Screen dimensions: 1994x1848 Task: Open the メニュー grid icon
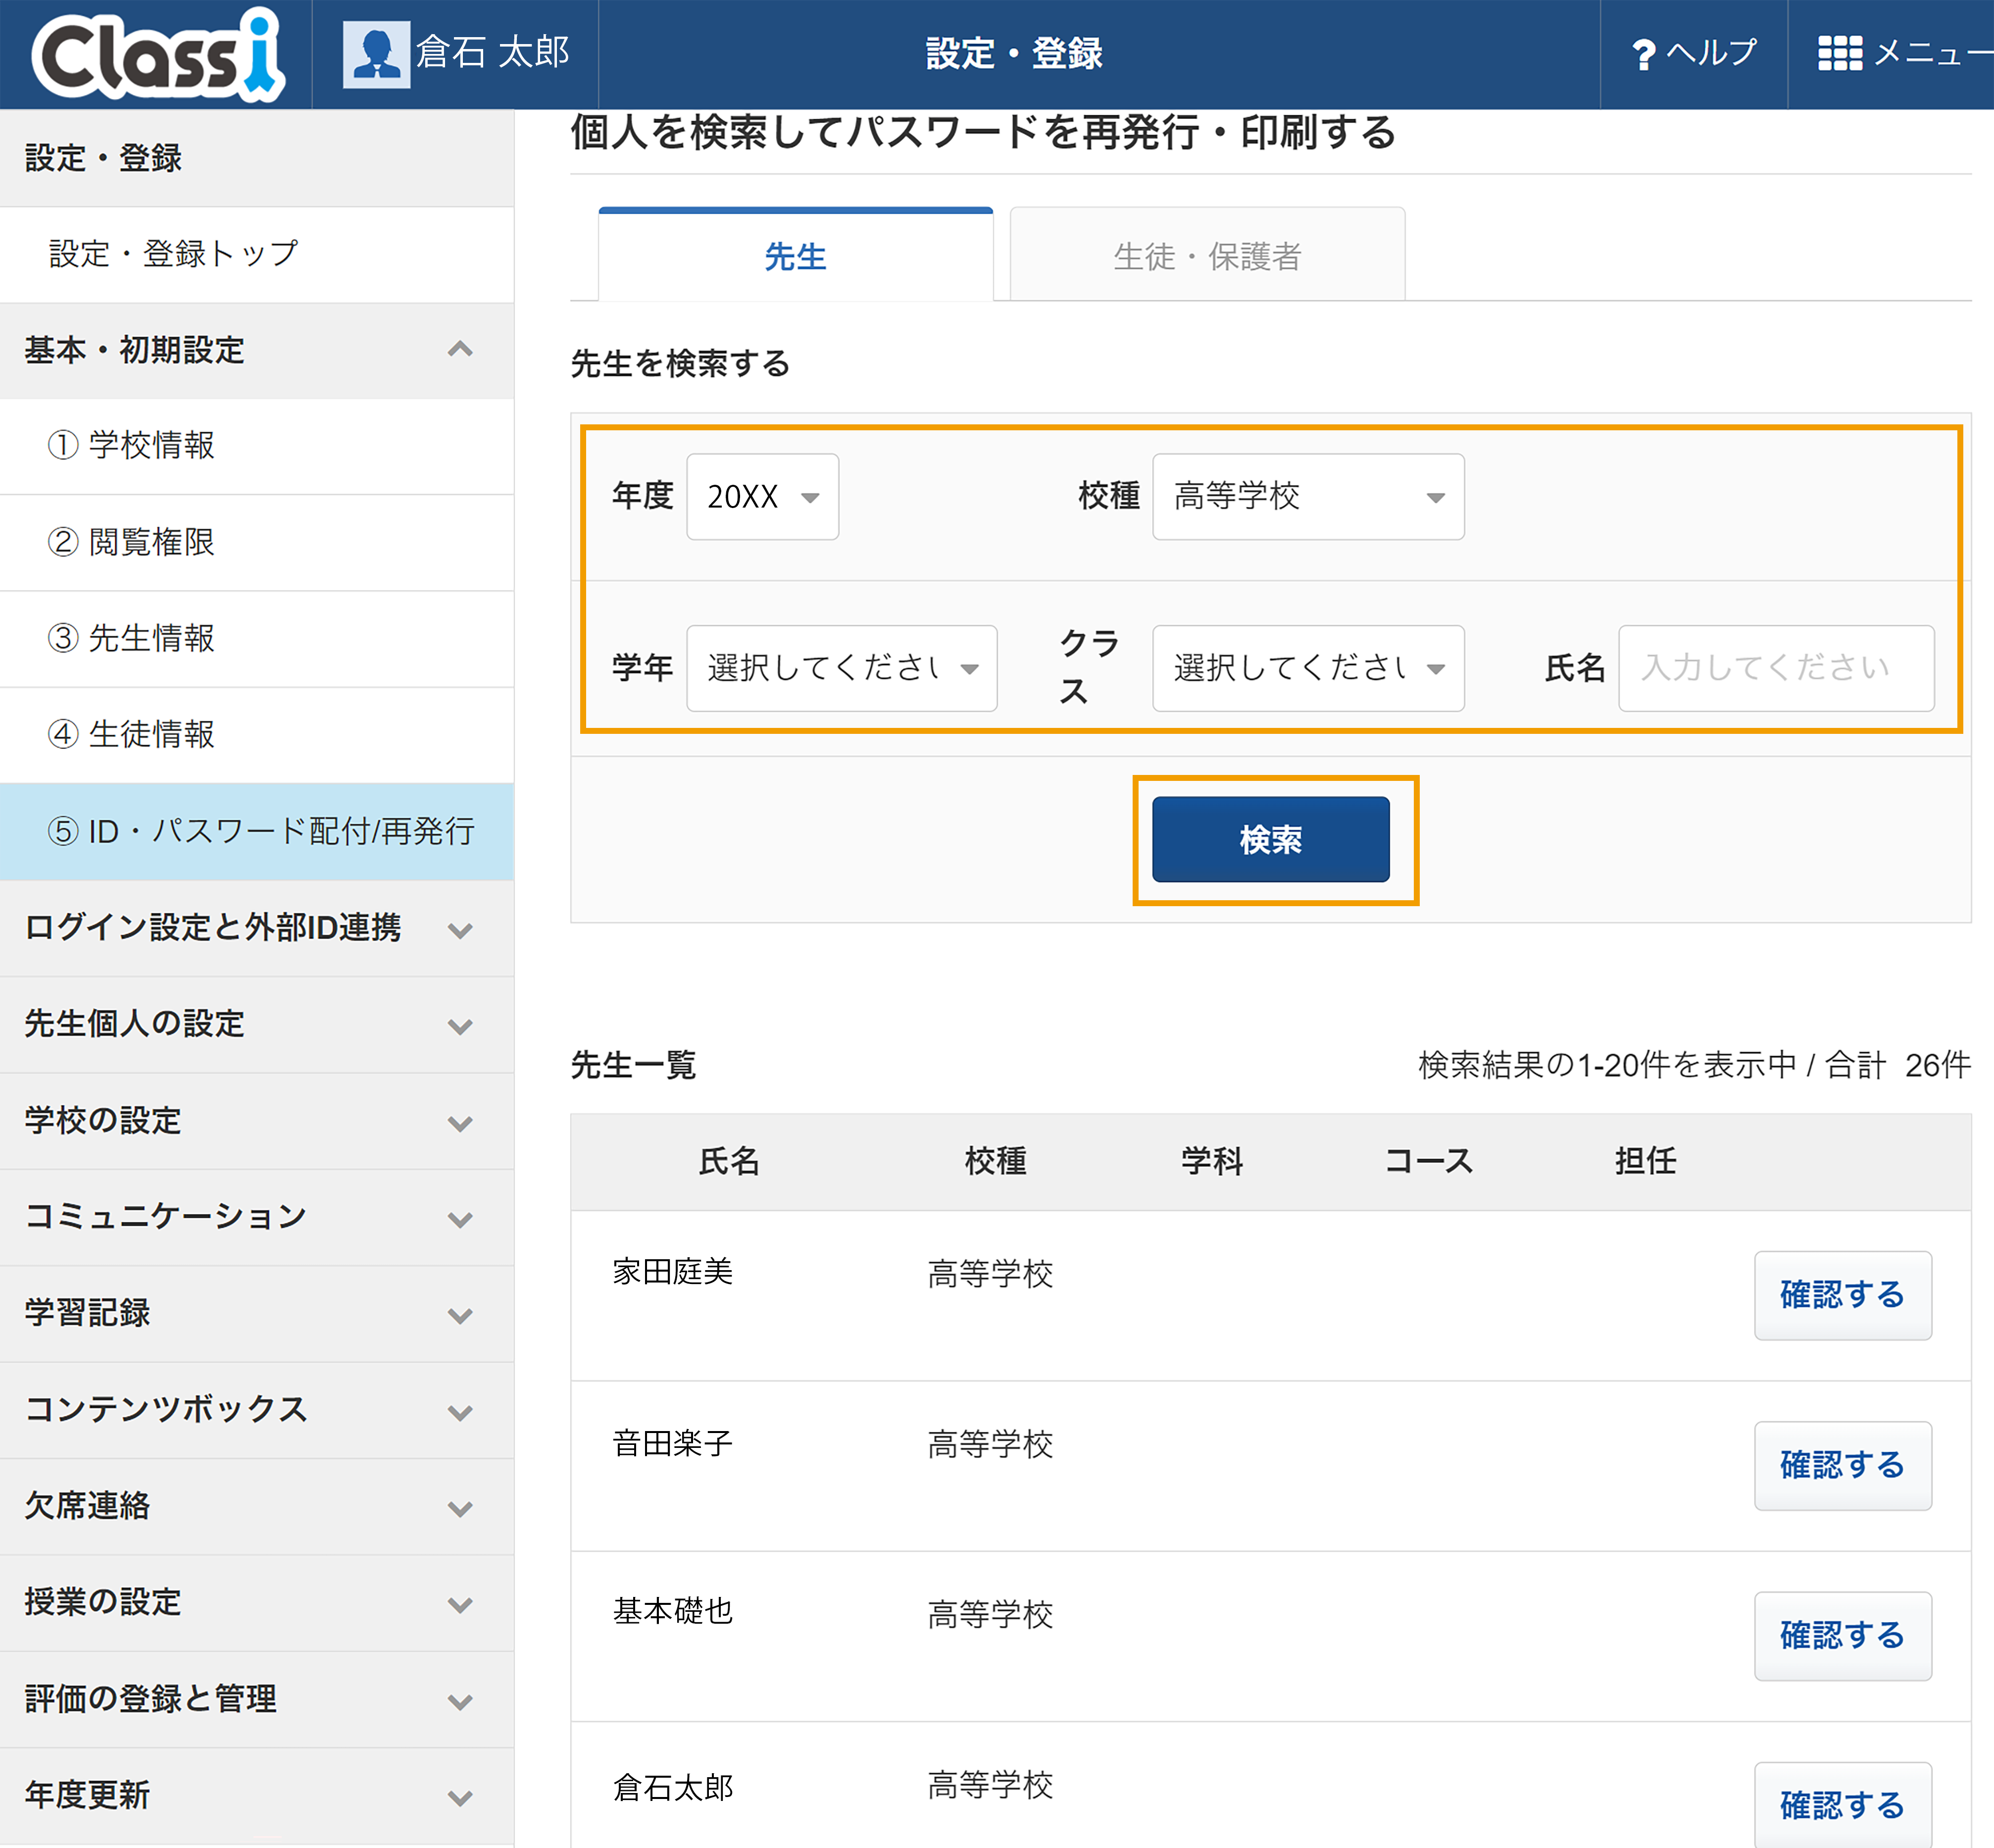(x=1839, y=53)
